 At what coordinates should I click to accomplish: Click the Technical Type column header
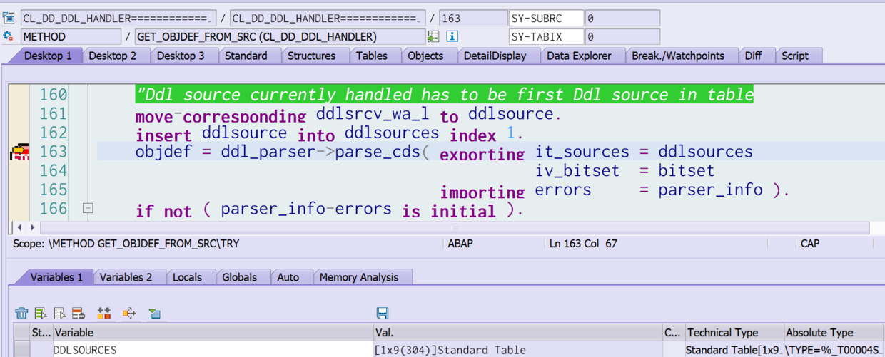pyautogui.click(x=734, y=332)
